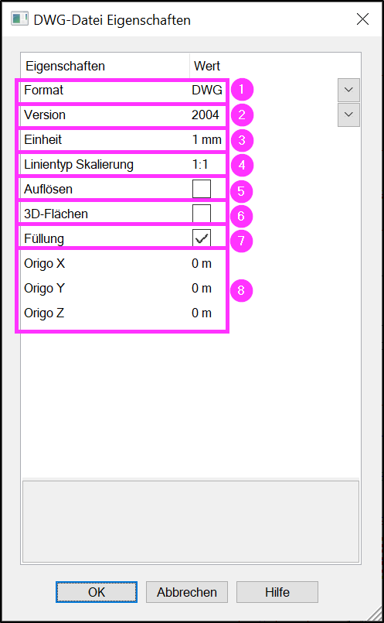Click the Linientyp Skalierung value 1:1
The image size is (384, 623).
[x=200, y=165]
